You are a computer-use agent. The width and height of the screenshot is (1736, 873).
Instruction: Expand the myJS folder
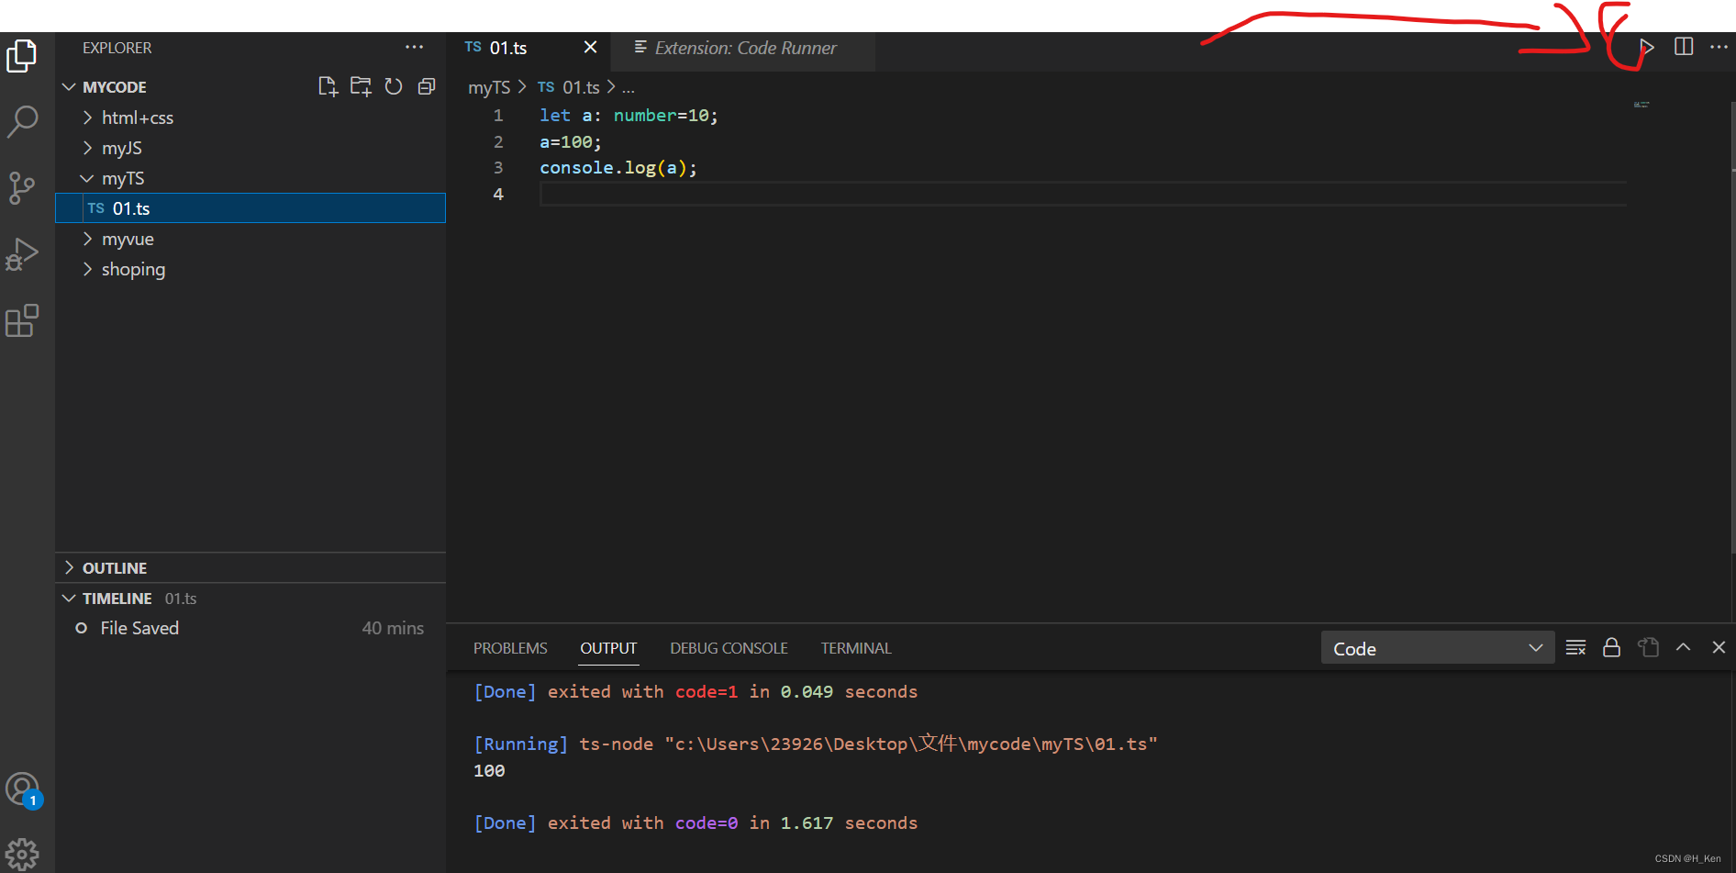250,148
